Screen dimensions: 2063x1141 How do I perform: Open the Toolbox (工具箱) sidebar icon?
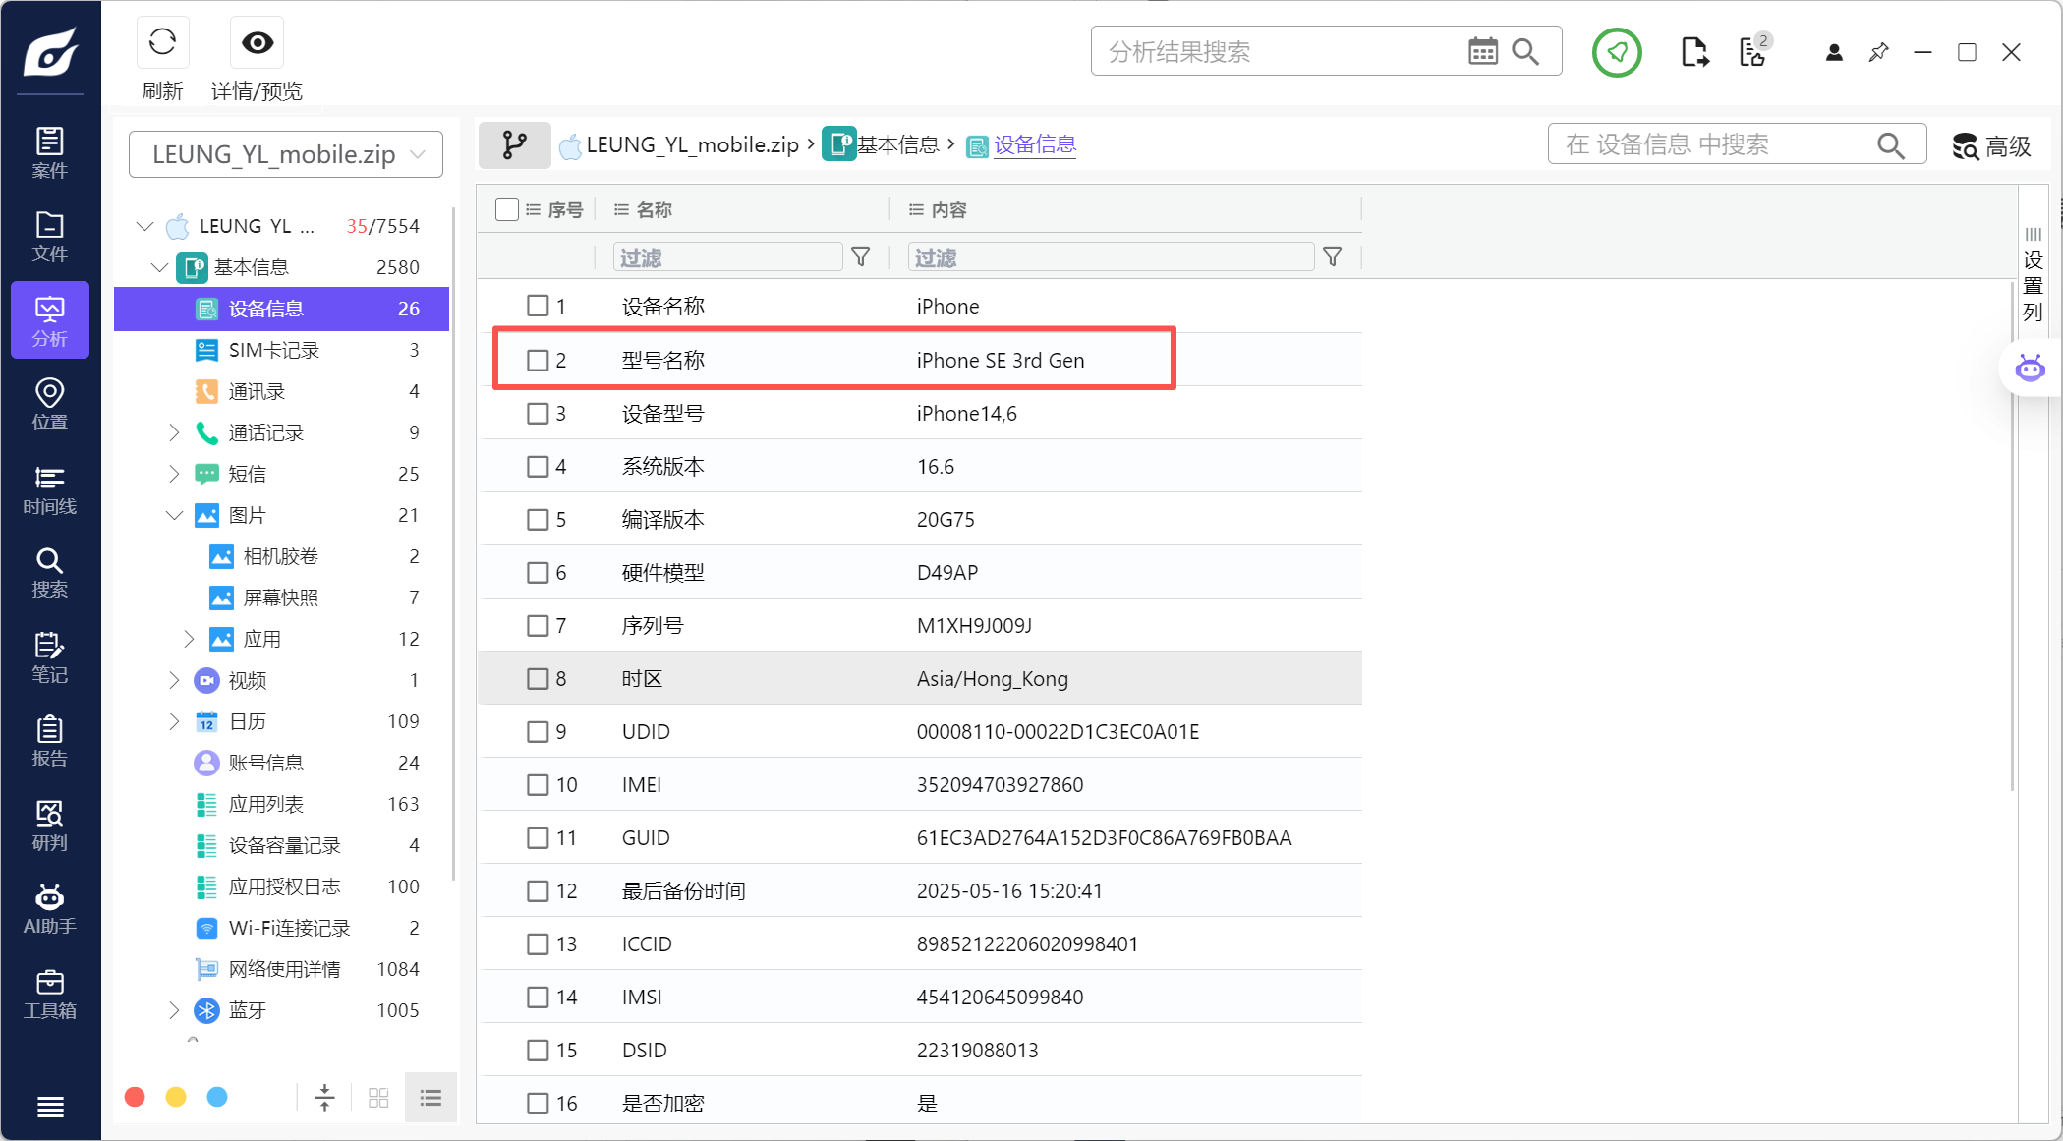[x=49, y=993]
